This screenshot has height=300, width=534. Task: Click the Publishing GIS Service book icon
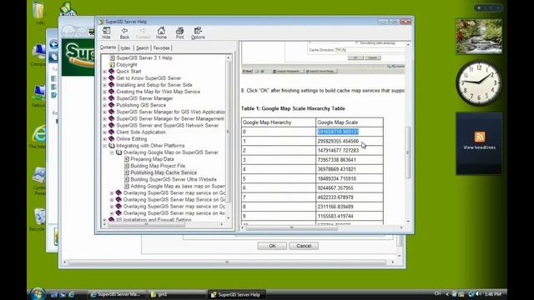(x=111, y=105)
